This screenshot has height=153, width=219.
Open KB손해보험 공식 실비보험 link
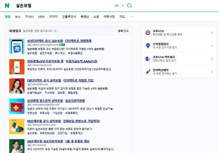[44, 121]
